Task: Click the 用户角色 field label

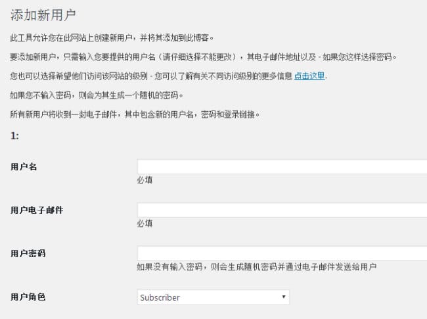Action: pyautogui.click(x=28, y=297)
